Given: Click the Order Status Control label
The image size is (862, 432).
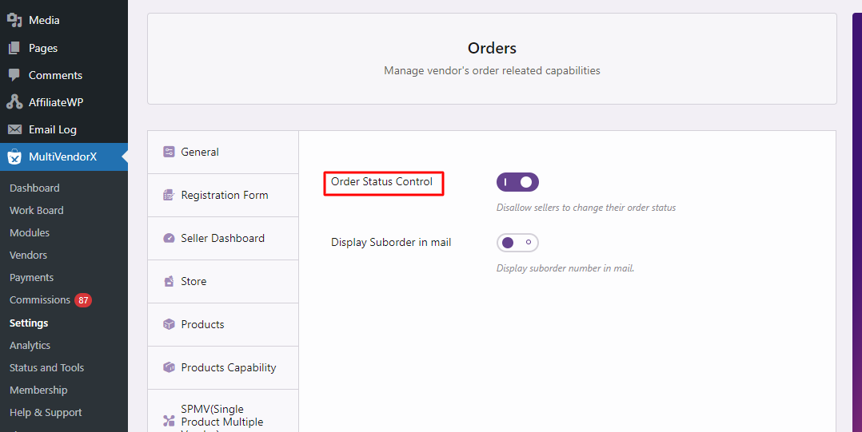Looking at the screenshot, I should (x=381, y=182).
